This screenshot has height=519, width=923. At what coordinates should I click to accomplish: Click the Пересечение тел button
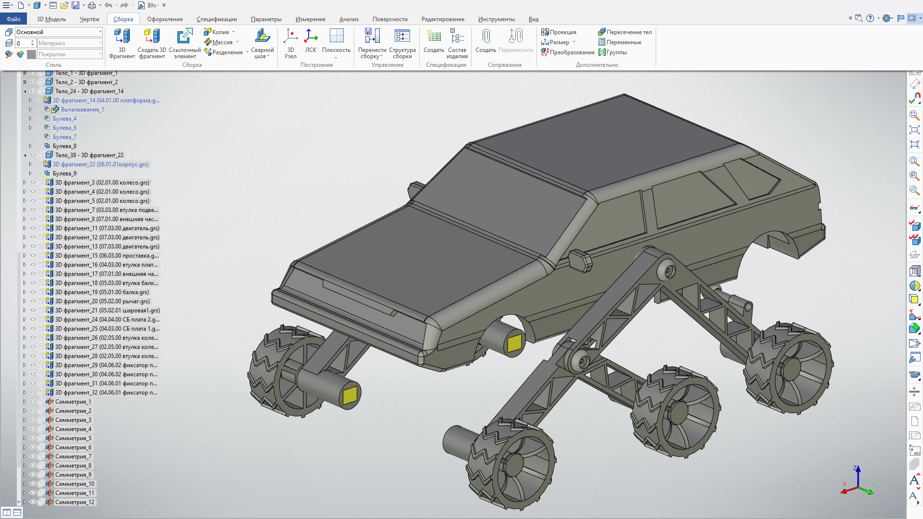pos(624,32)
